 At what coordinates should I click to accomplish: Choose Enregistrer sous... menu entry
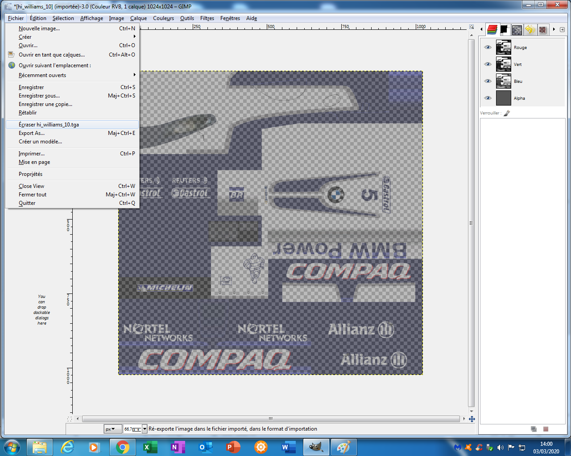coord(72,95)
